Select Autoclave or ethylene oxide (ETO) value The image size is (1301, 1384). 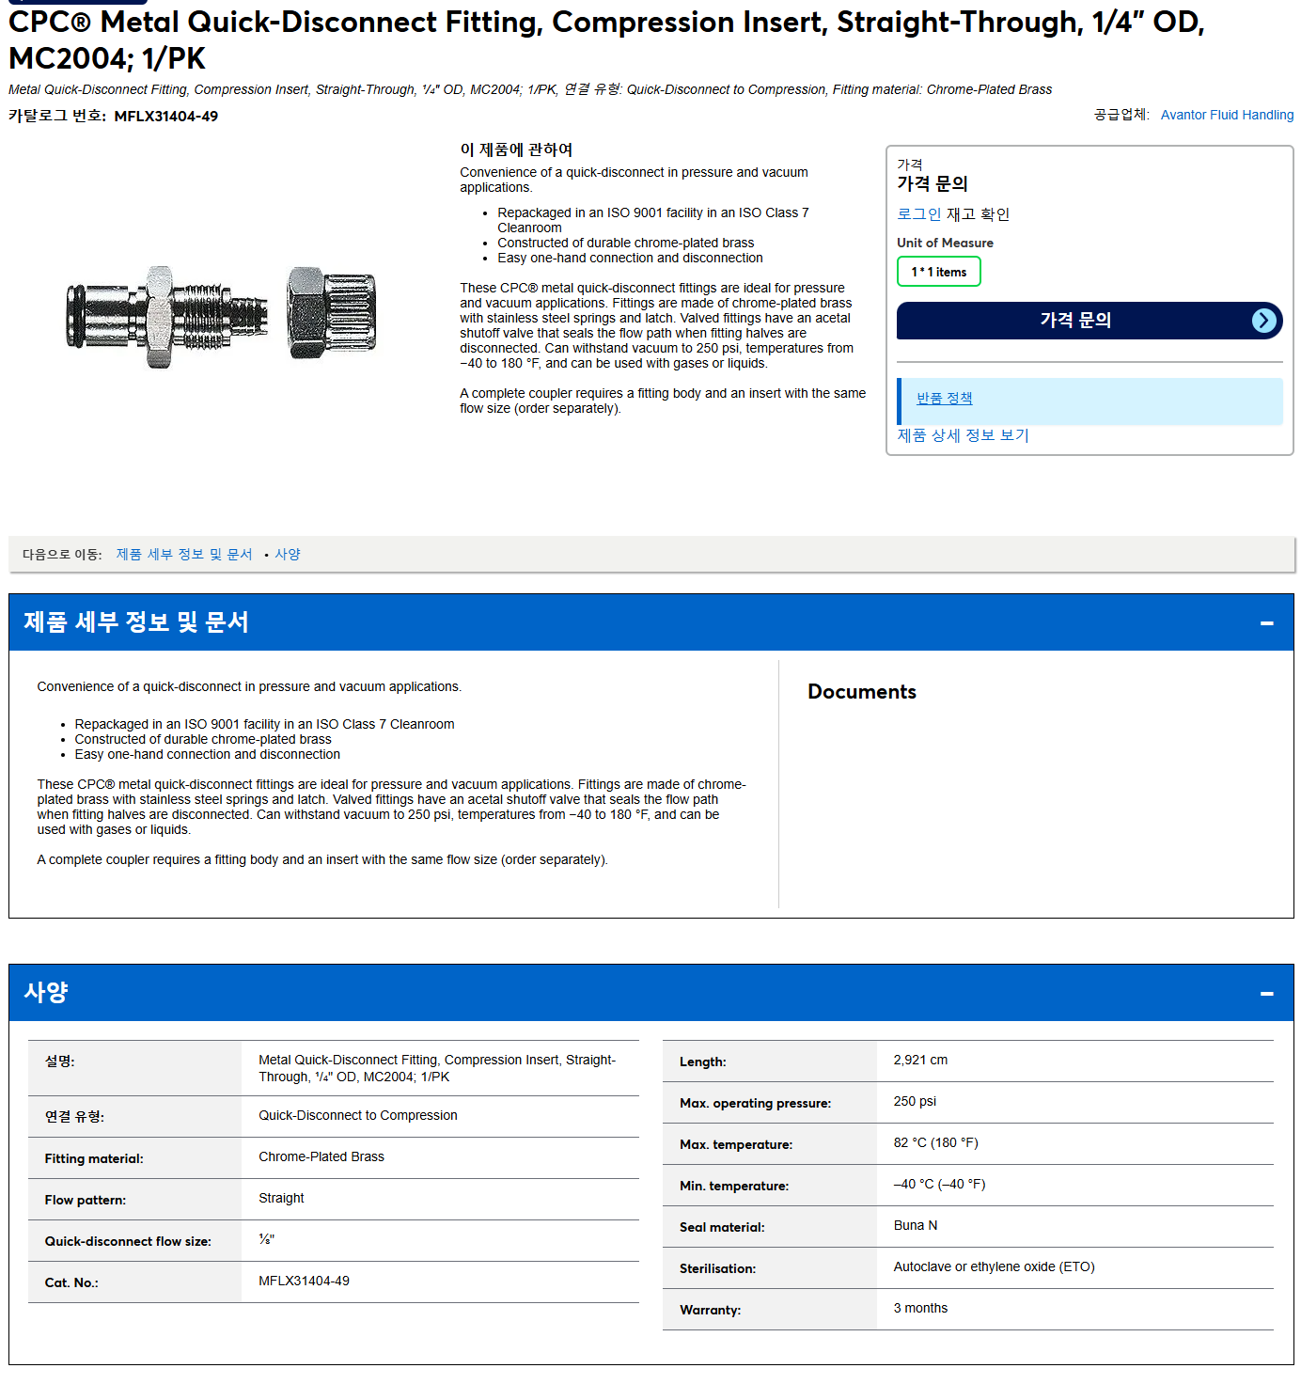pyautogui.click(x=994, y=1266)
